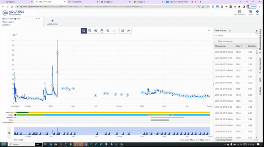Collapse chart toolbar with chevron
264x147 pixels.
(209, 31)
